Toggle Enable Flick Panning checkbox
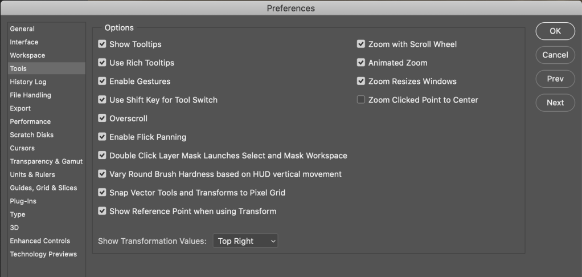Image resolution: width=582 pixels, height=277 pixels. pyautogui.click(x=103, y=137)
